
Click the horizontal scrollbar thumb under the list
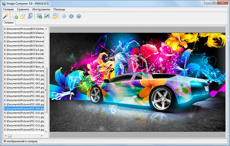pyautogui.click(x=10, y=136)
